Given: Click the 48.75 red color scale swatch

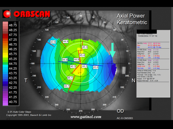Looking at the screenshot, I should point(5,25).
